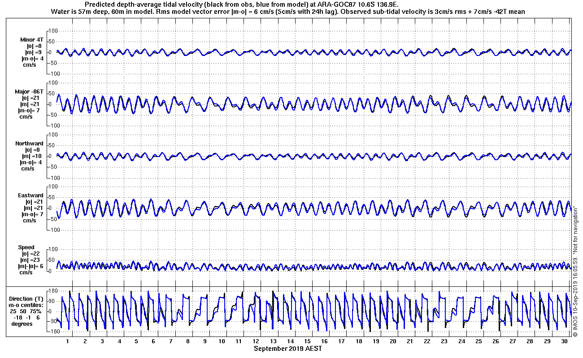Click '|o| =21' under the Eastward label
583x358 pixels.
point(34,202)
